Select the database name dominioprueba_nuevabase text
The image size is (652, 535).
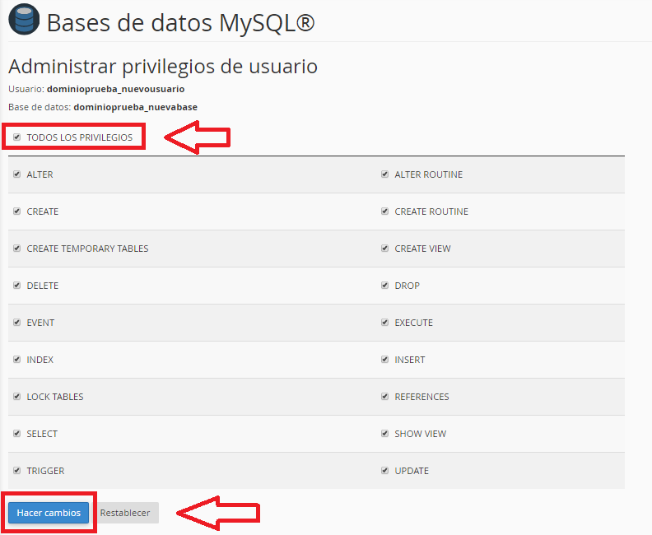pyautogui.click(x=136, y=107)
